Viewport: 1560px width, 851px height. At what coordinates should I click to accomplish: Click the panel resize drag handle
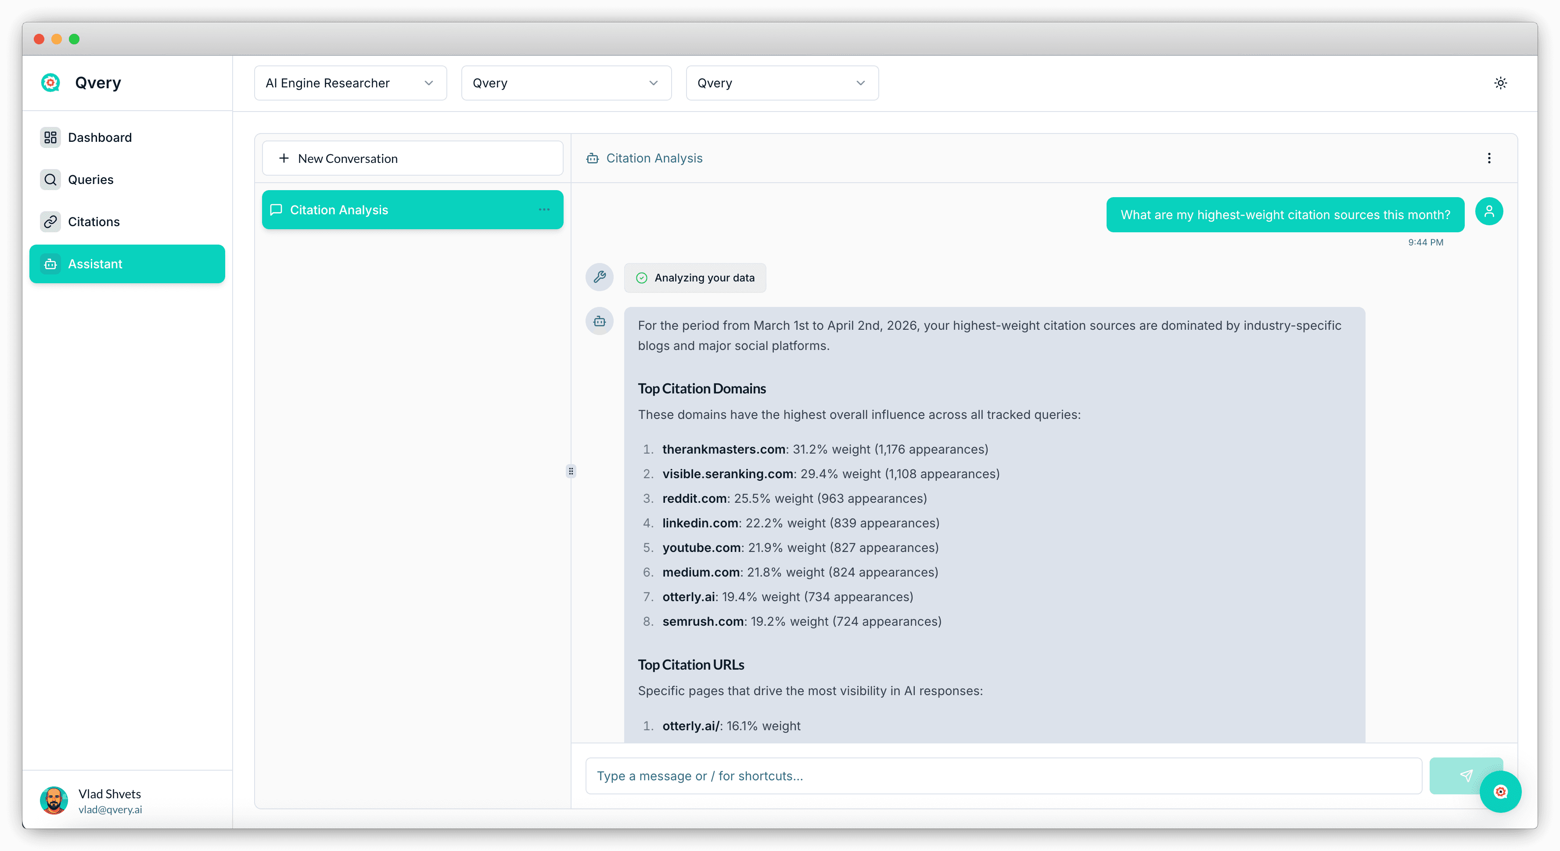click(571, 471)
